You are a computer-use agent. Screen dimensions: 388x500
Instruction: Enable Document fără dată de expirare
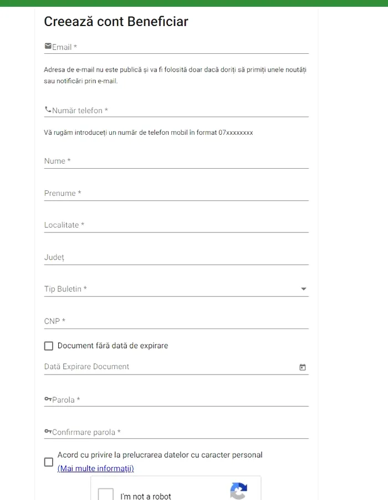(x=49, y=346)
